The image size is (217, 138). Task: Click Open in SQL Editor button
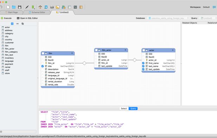tap(27, 18)
